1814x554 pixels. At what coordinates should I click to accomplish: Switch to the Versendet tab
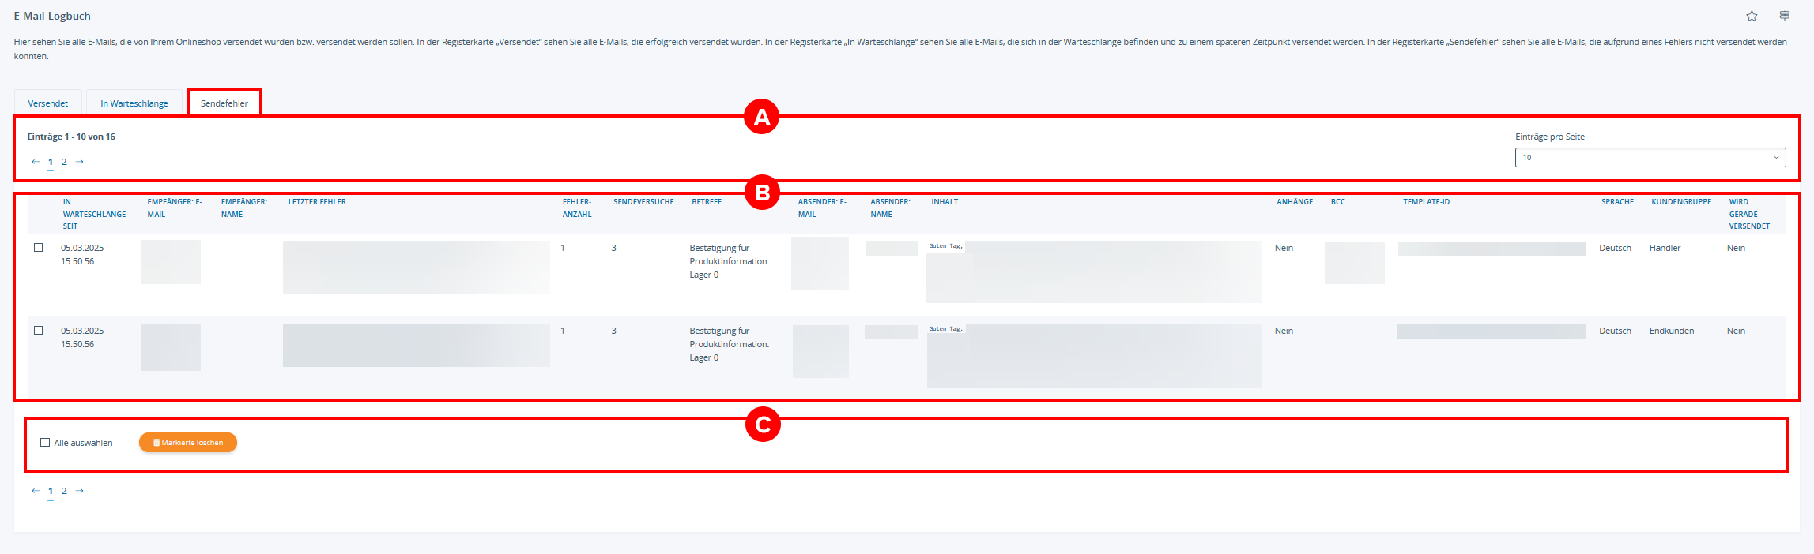[48, 103]
